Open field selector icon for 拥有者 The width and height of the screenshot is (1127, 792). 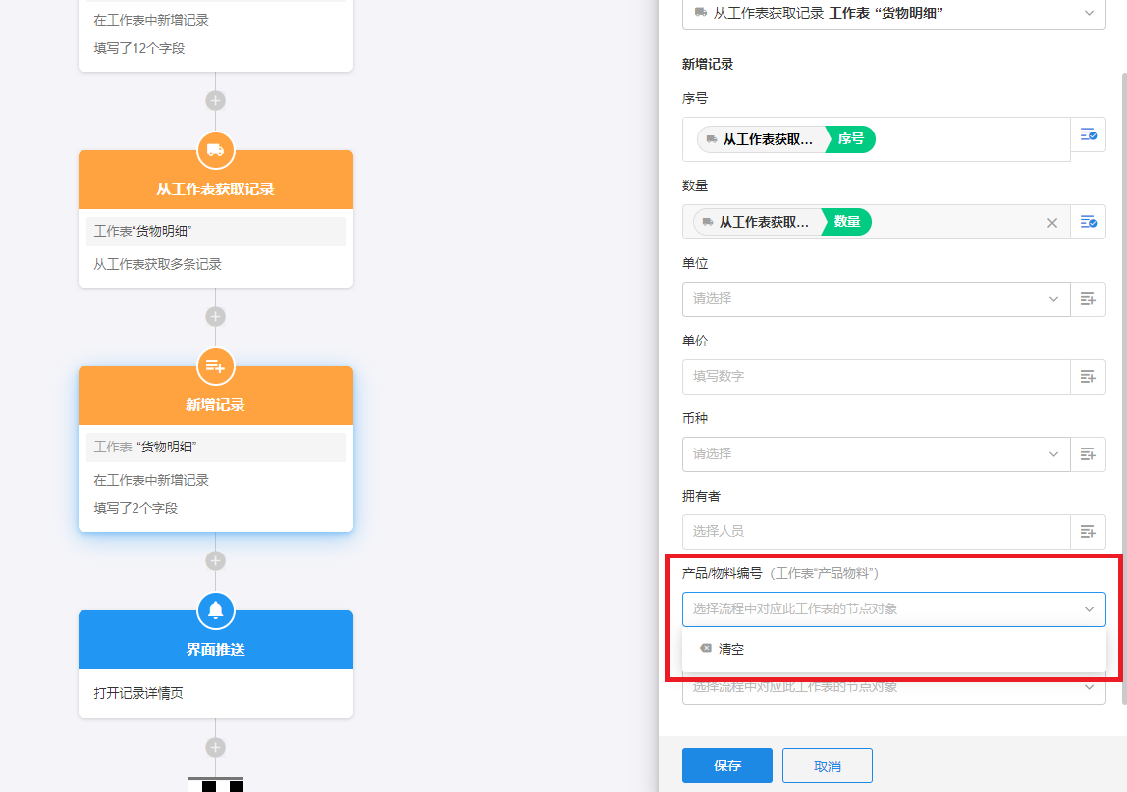1088,532
